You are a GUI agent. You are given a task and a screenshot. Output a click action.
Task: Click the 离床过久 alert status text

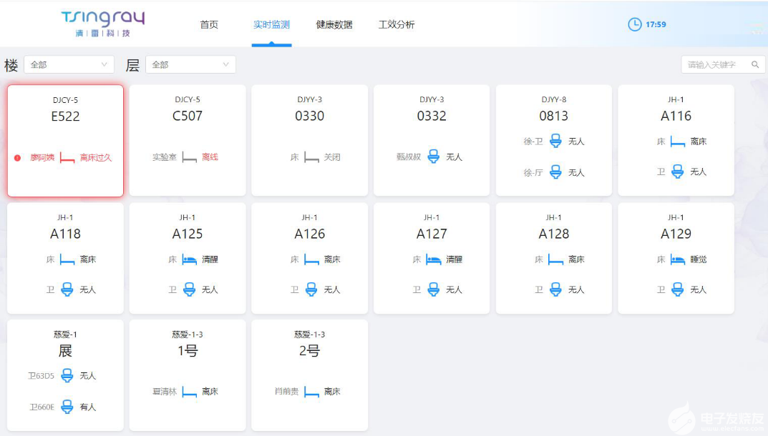[x=95, y=157]
